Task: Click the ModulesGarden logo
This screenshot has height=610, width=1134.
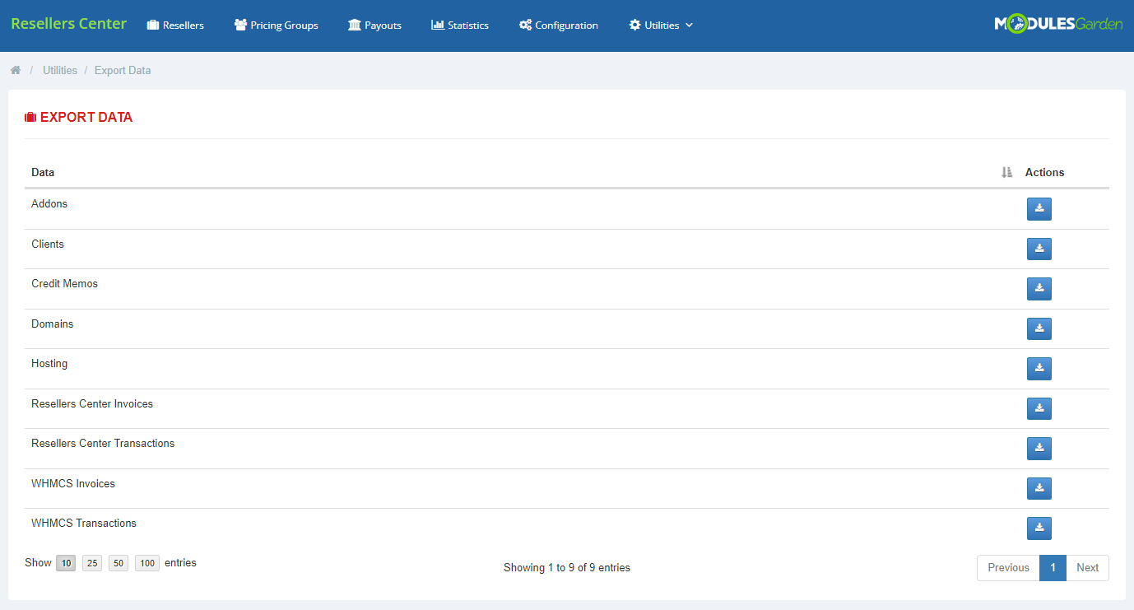Action: (x=1059, y=24)
